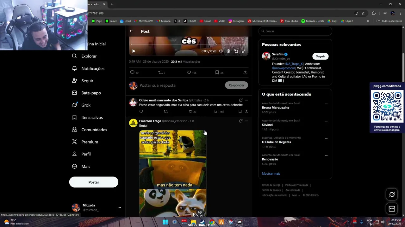Open options for O Clube de Regatas trend

pos(327,138)
